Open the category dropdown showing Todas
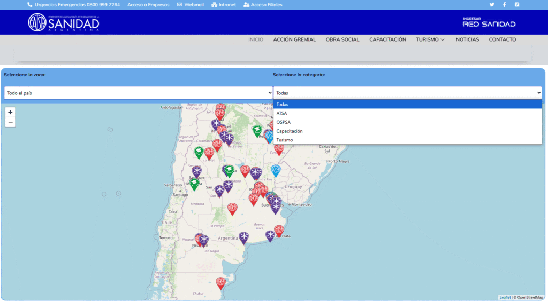Image resolution: width=548 pixels, height=301 pixels. 407,93
